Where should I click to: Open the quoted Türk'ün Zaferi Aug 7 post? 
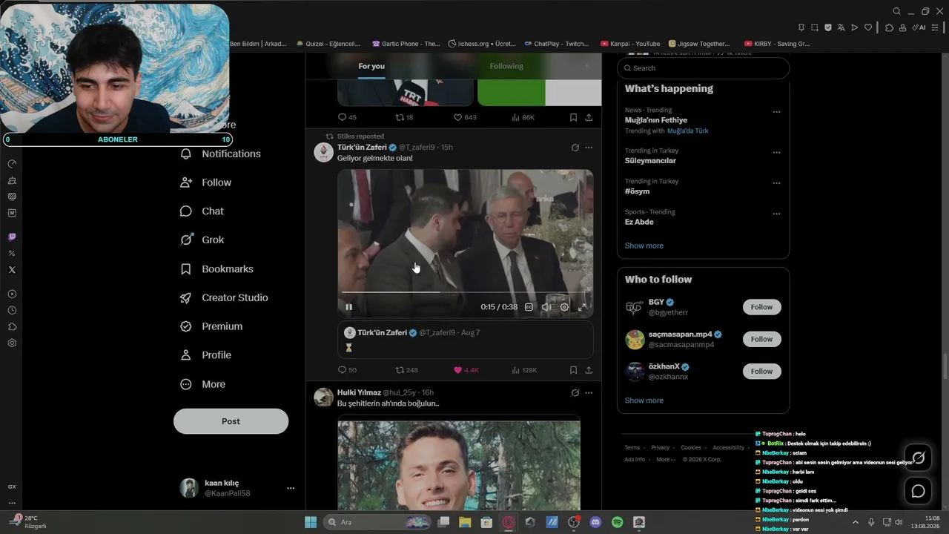[465, 340]
